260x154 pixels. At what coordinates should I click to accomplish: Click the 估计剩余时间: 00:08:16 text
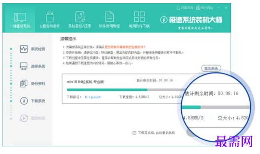click(154, 80)
